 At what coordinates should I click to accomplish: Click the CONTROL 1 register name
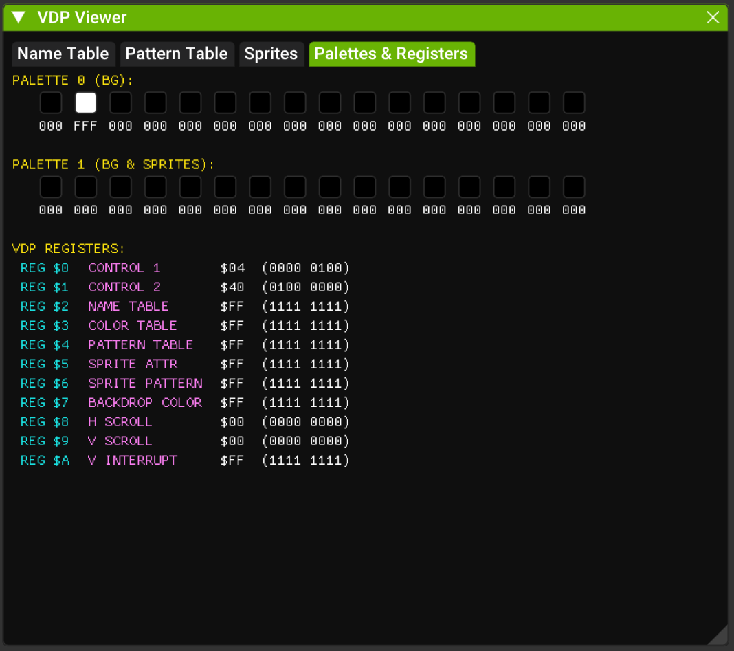(124, 268)
